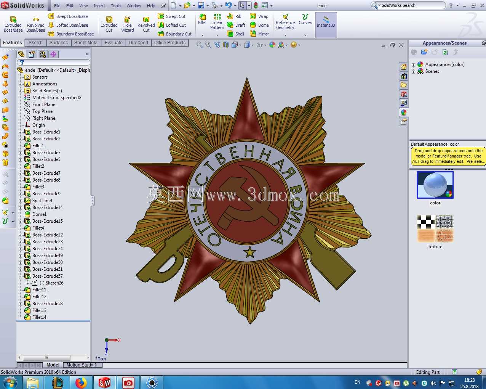Select the Revolved Cut tool
486x389 pixels.
point(146,24)
